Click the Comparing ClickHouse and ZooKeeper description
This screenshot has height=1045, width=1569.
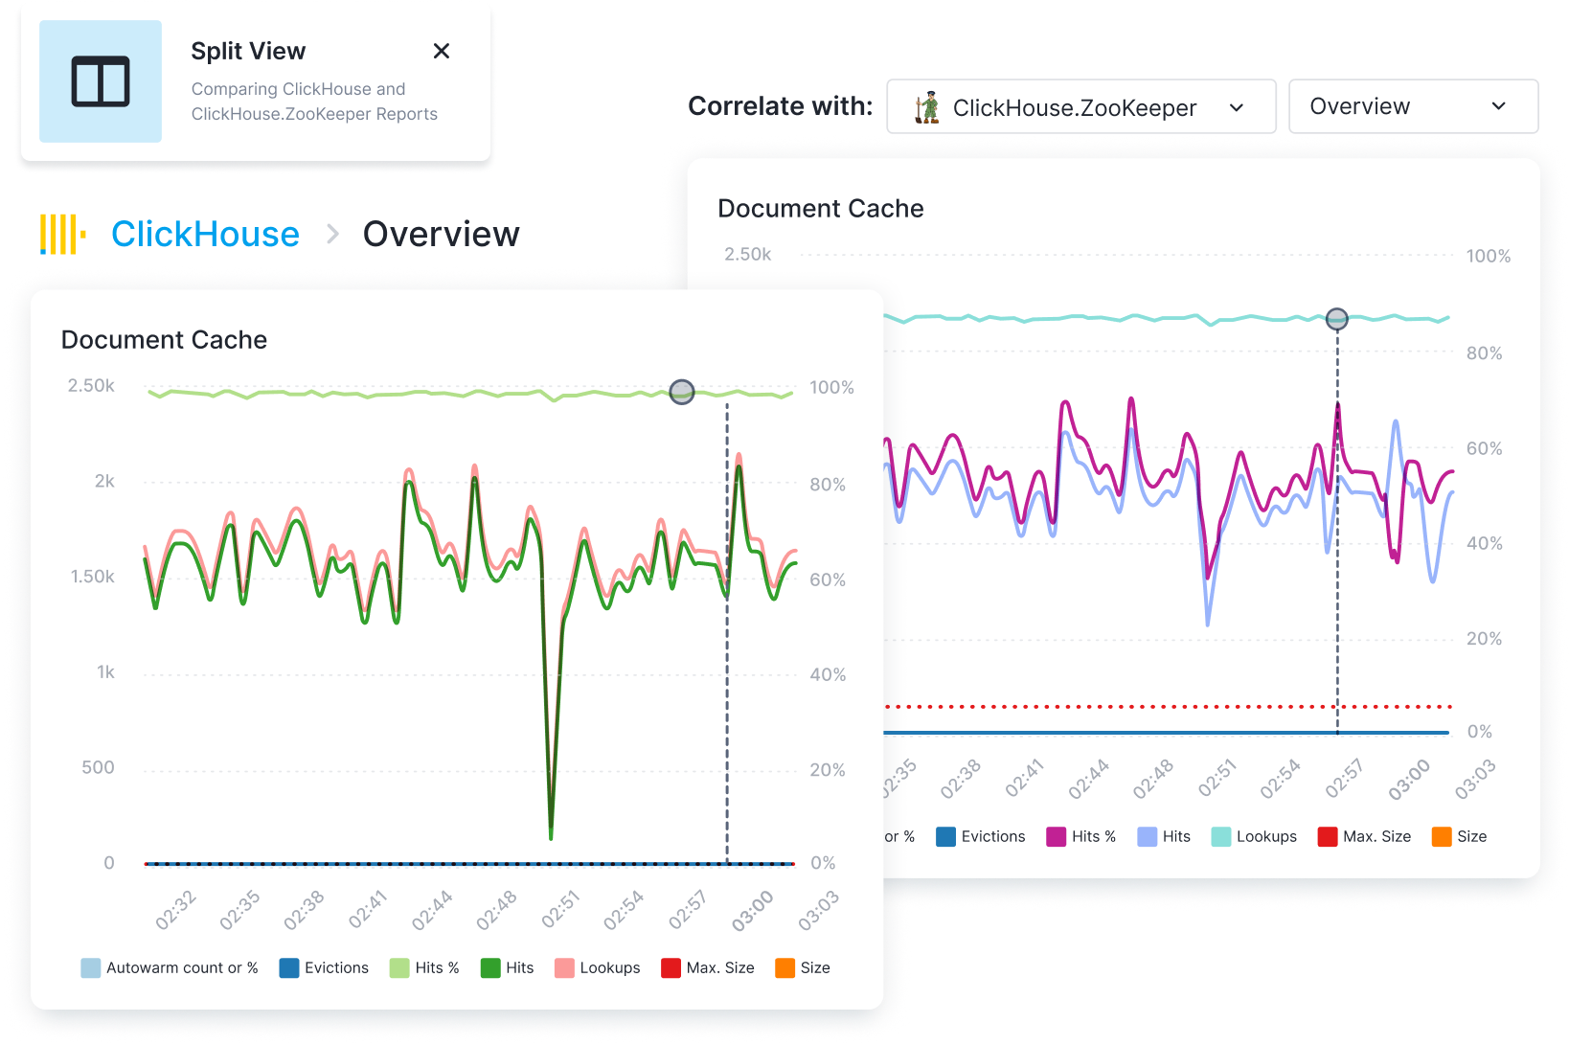pyautogui.click(x=314, y=102)
